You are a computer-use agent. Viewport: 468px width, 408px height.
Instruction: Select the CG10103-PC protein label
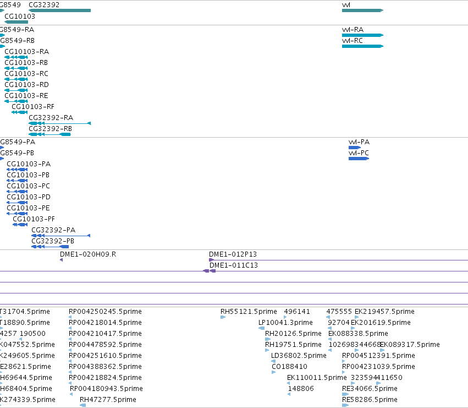pyautogui.click(x=29, y=186)
